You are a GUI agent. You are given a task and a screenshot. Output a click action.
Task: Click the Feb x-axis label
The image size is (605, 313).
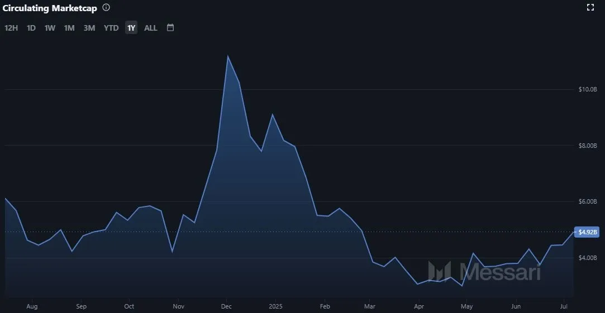[325, 306]
